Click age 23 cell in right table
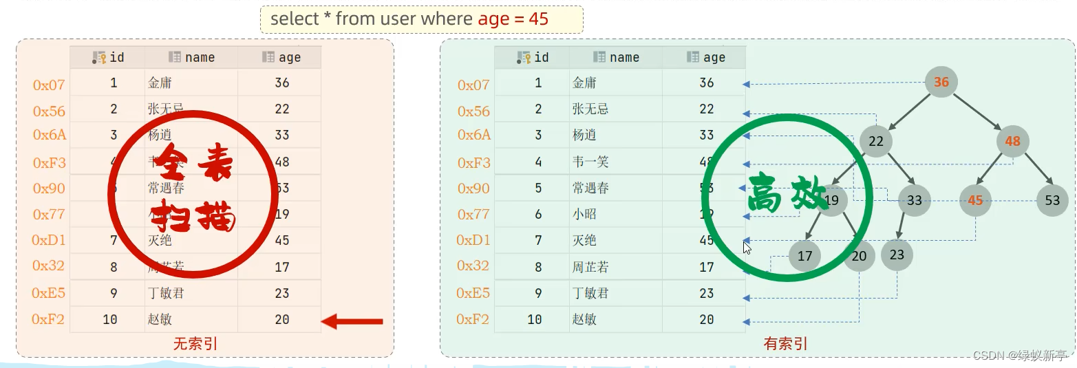Image resolution: width=1077 pixels, height=368 pixels. pyautogui.click(x=704, y=293)
